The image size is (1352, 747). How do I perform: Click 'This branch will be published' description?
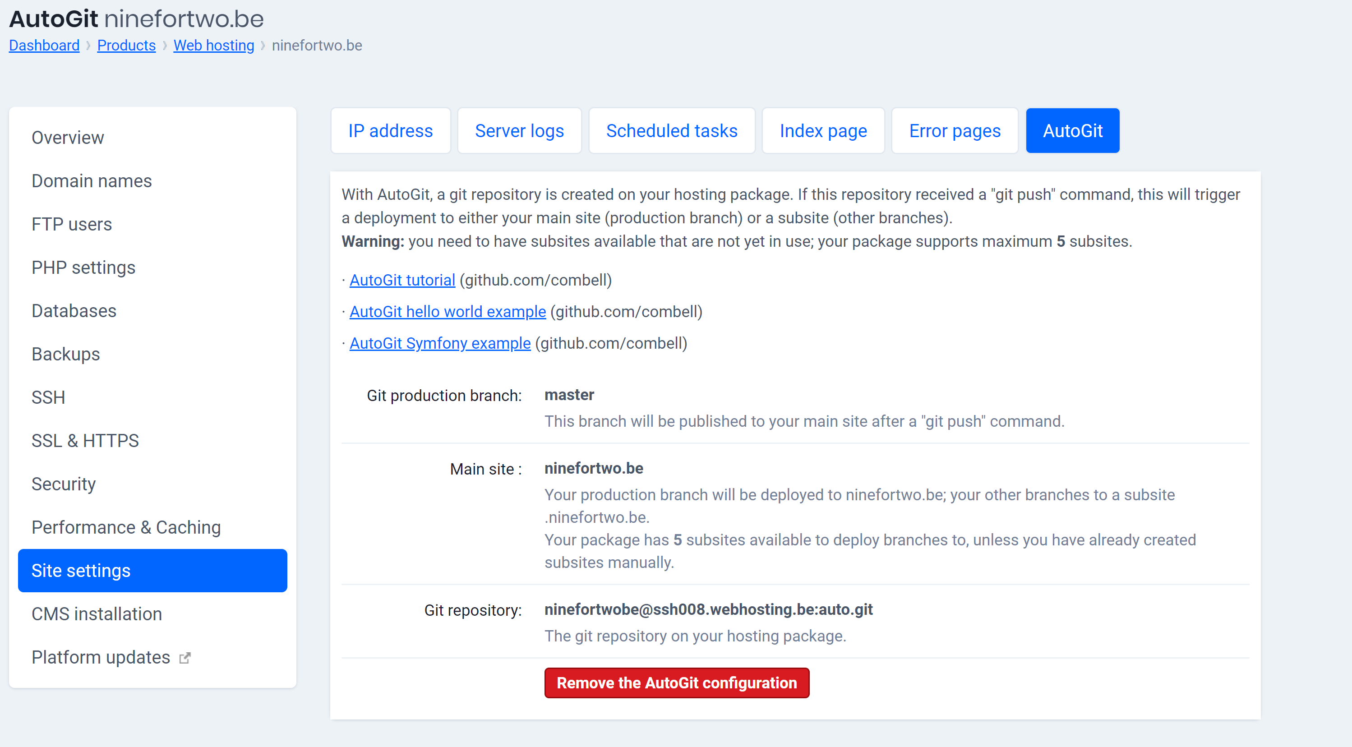pos(804,421)
